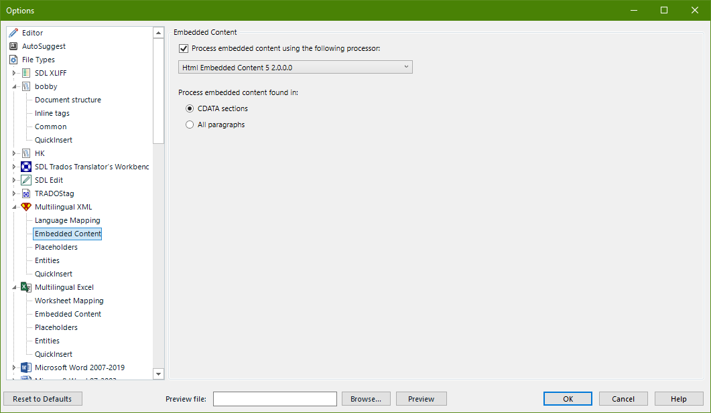Click the SDL XLIFF file type icon
This screenshot has width=711, height=413.
click(x=26, y=73)
